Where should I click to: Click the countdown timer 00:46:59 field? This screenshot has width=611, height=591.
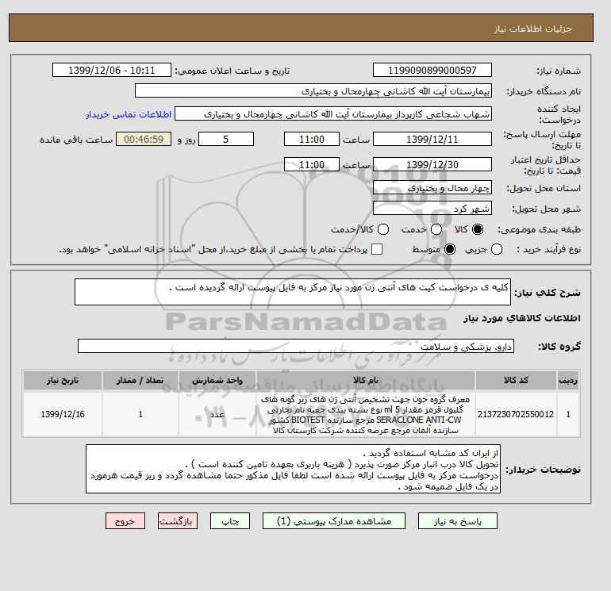tap(144, 139)
